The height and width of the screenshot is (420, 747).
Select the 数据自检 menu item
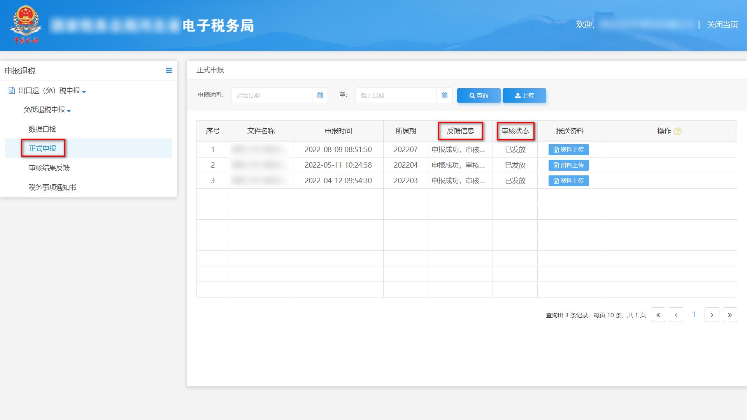(x=42, y=129)
